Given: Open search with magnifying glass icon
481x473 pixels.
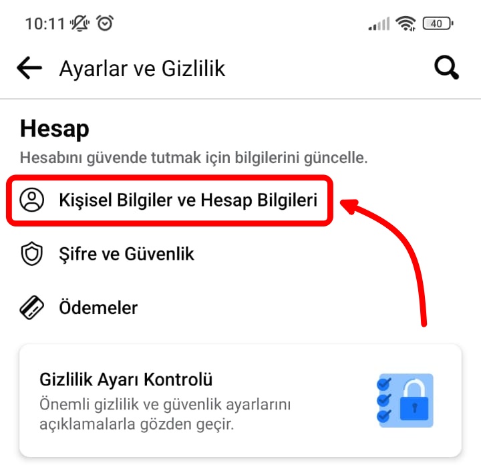Looking at the screenshot, I should tap(446, 67).
